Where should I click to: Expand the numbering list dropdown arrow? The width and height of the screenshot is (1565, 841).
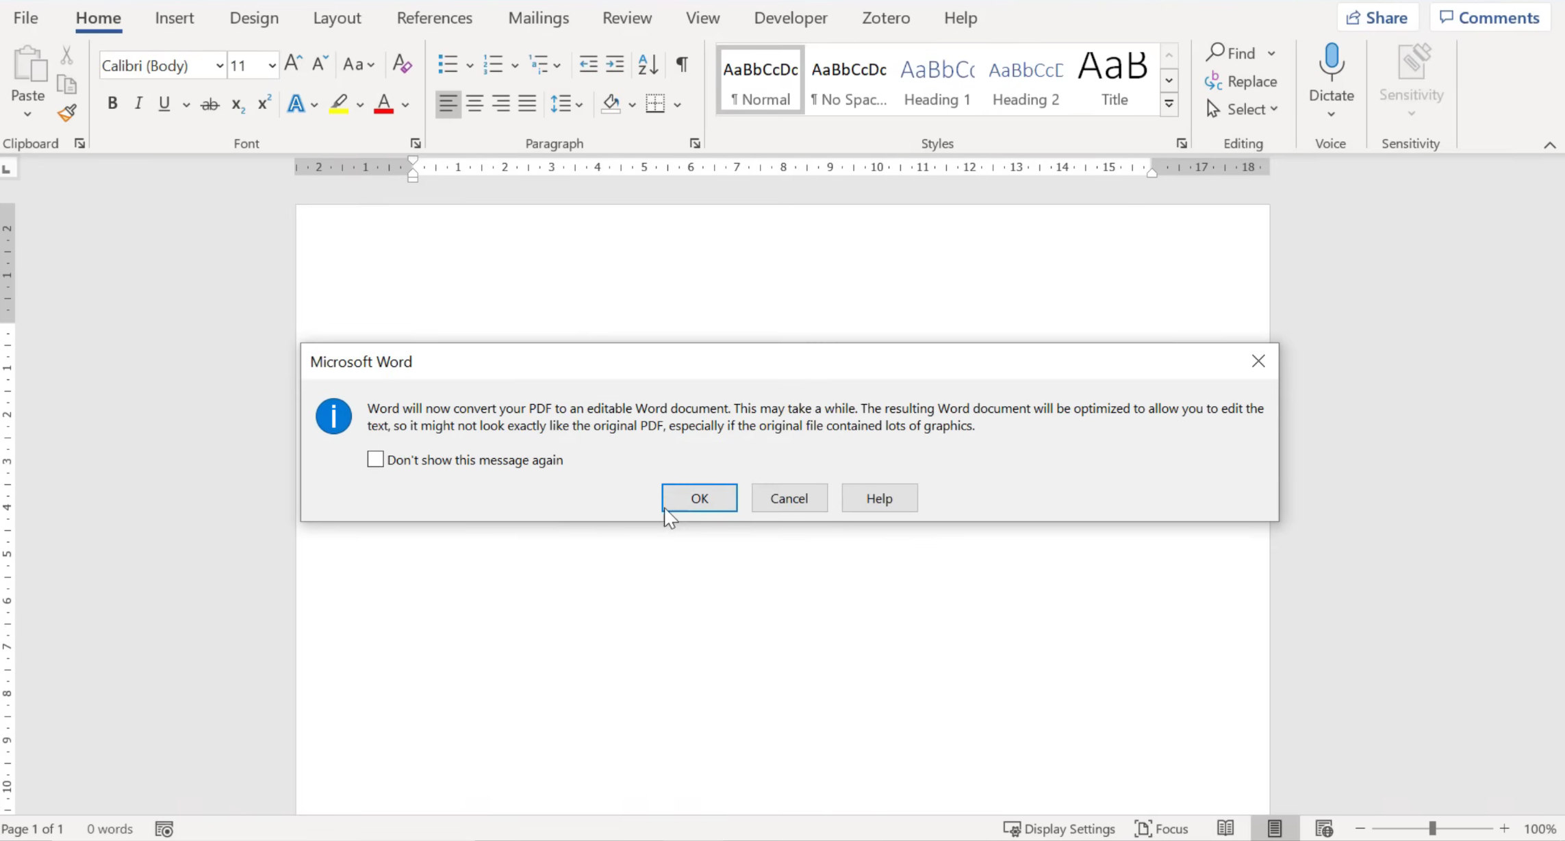(515, 66)
